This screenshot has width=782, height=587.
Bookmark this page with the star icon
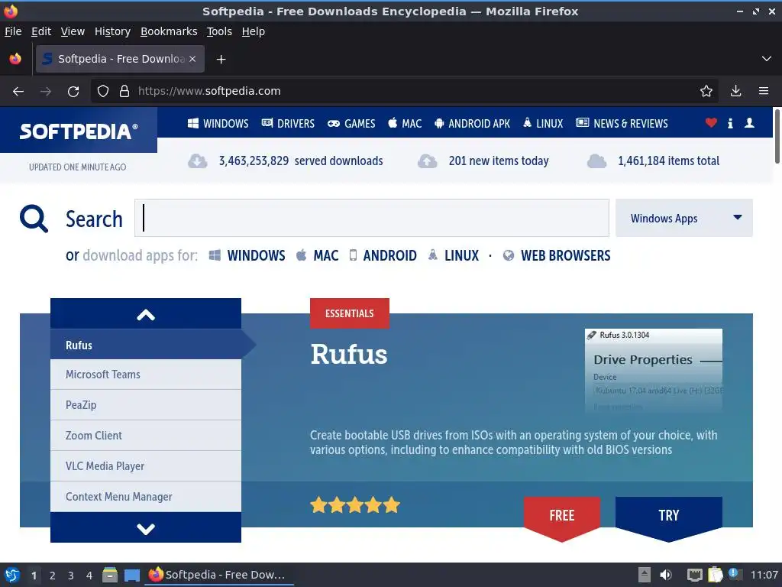[x=706, y=92]
